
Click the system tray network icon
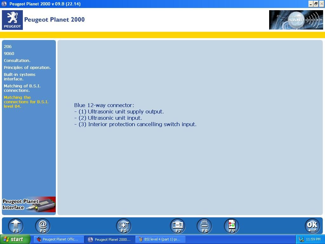click(302, 240)
